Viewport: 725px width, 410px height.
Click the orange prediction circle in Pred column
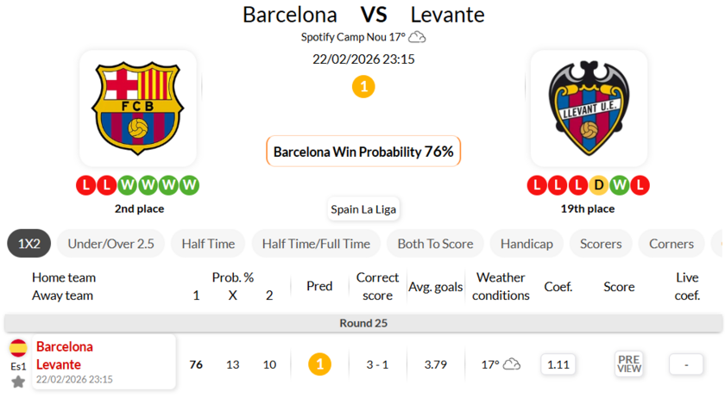(x=319, y=364)
